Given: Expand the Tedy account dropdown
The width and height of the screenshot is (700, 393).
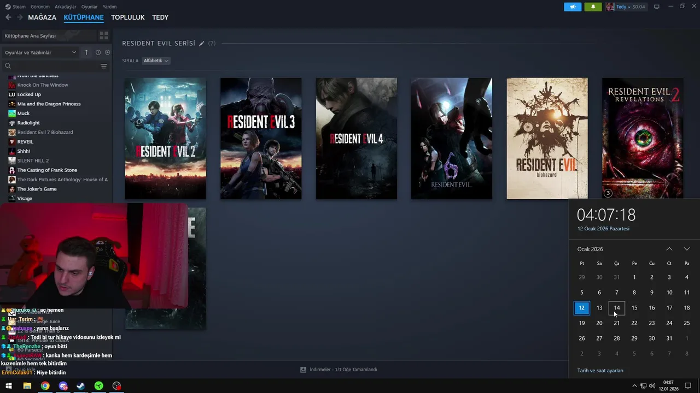Looking at the screenshot, I should (628, 7).
